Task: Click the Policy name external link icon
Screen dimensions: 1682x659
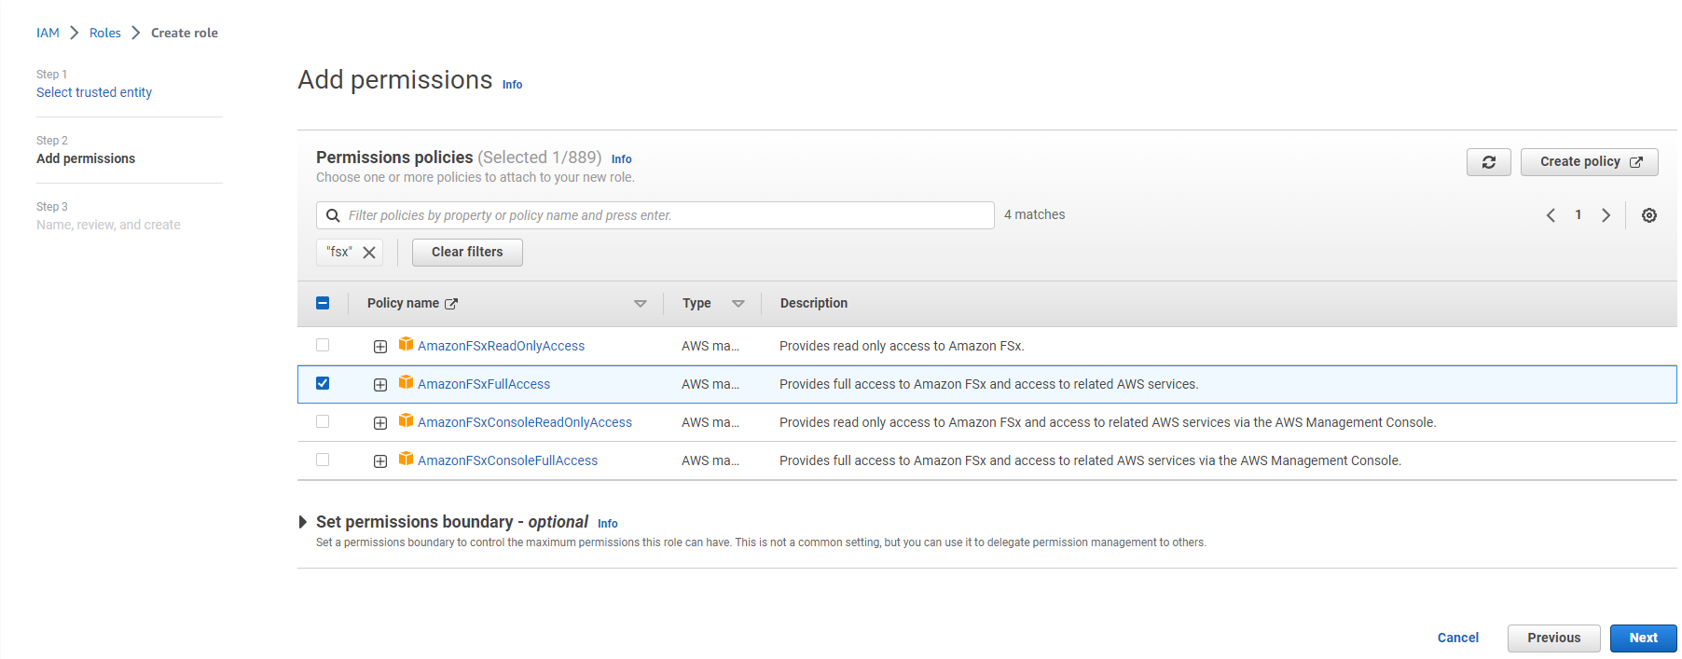Action: tap(451, 304)
